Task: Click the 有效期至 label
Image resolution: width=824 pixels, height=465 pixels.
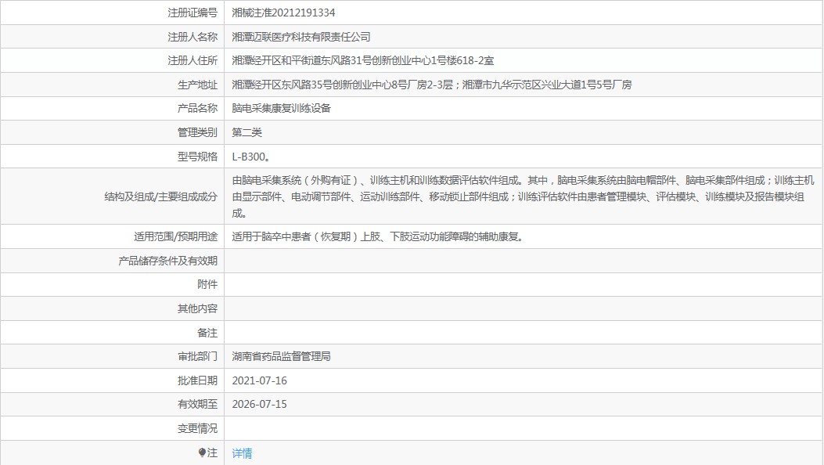Action: point(197,404)
